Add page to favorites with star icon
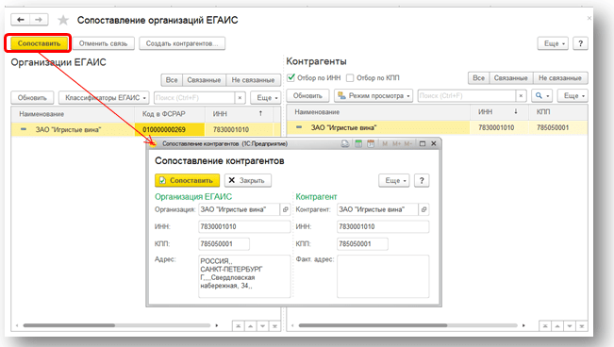The width and height of the screenshot is (614, 347). click(x=63, y=20)
